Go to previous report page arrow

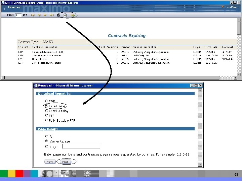pos(39,15)
